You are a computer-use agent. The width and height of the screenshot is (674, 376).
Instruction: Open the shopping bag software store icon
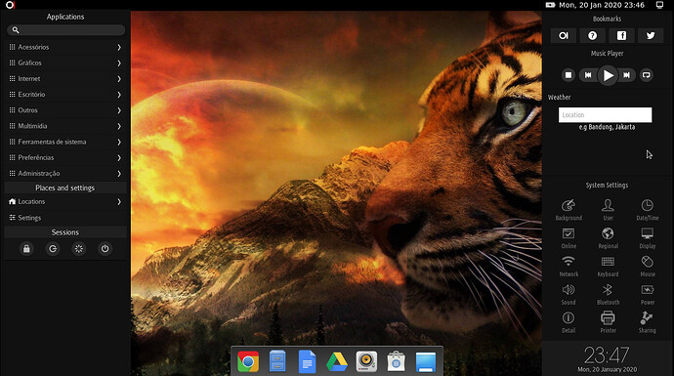tap(396, 361)
